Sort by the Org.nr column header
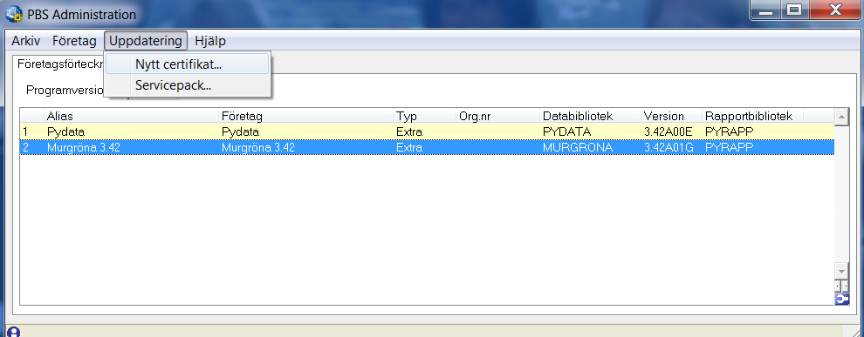This screenshot has height=337, width=864. click(498, 116)
